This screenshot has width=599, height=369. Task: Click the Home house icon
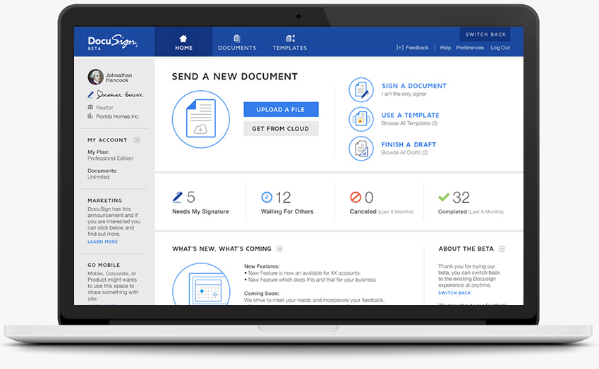point(183,38)
